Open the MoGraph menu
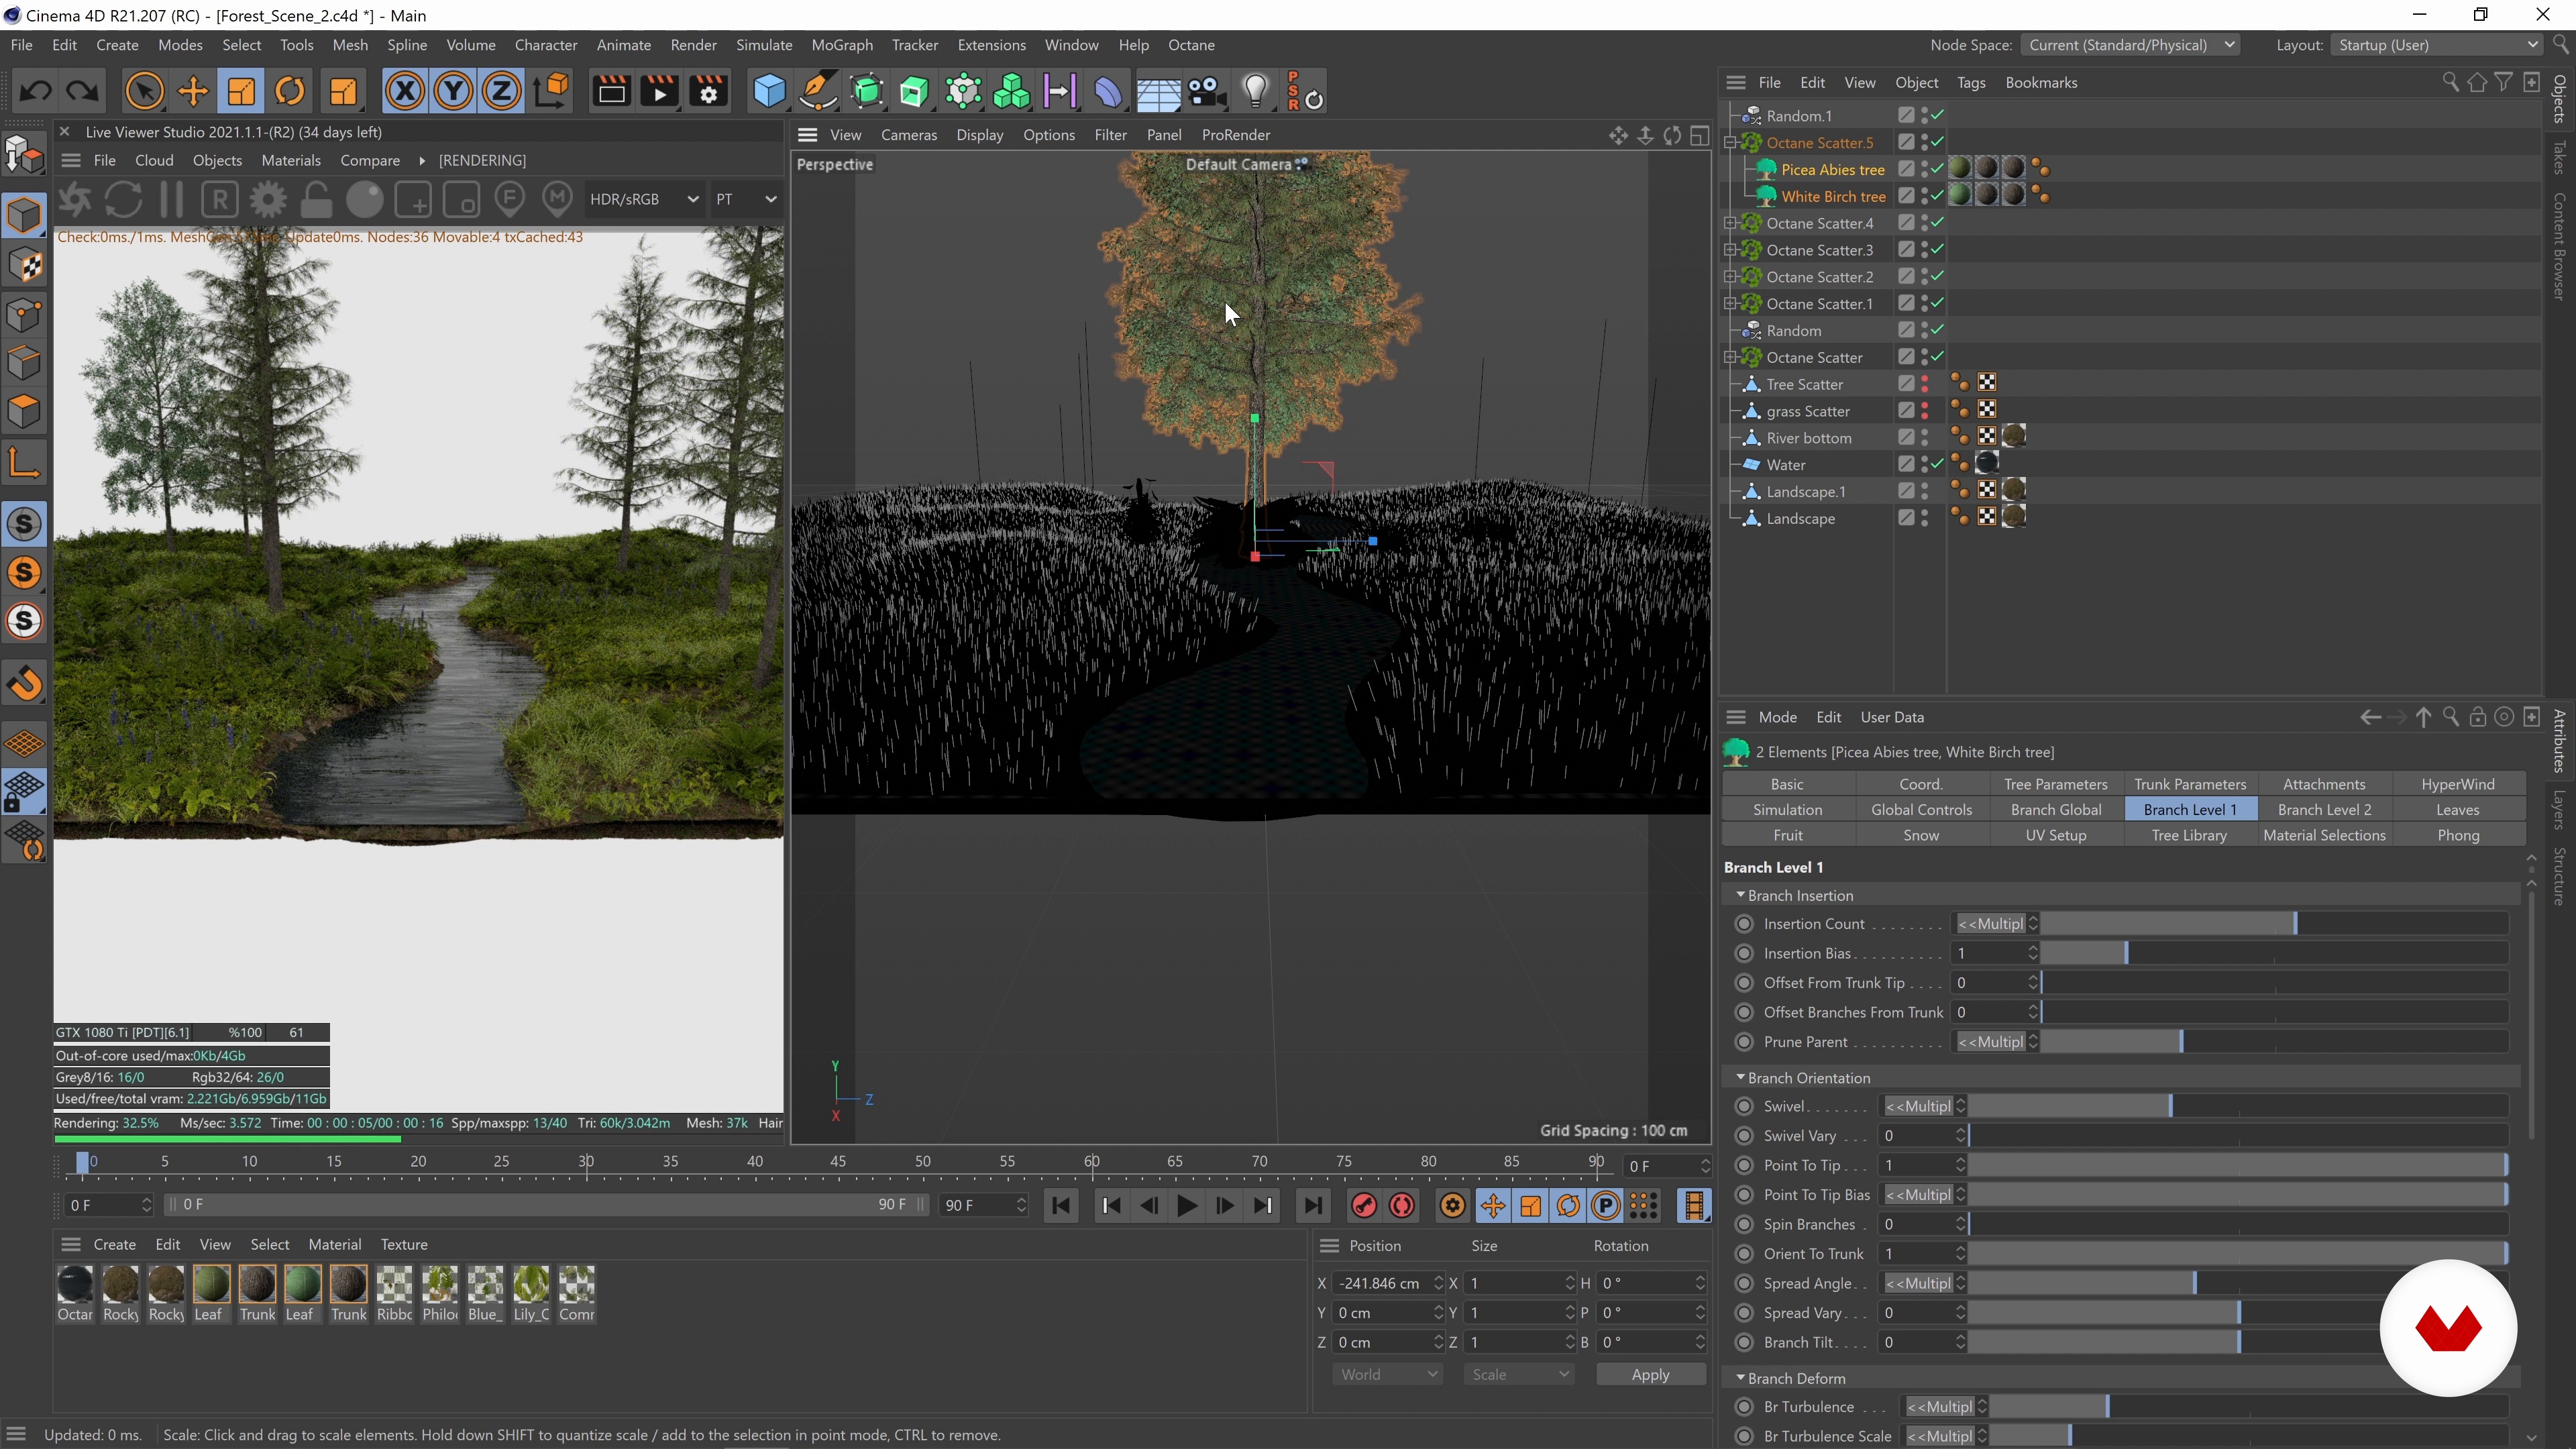2576x1449 pixels. 842,45
